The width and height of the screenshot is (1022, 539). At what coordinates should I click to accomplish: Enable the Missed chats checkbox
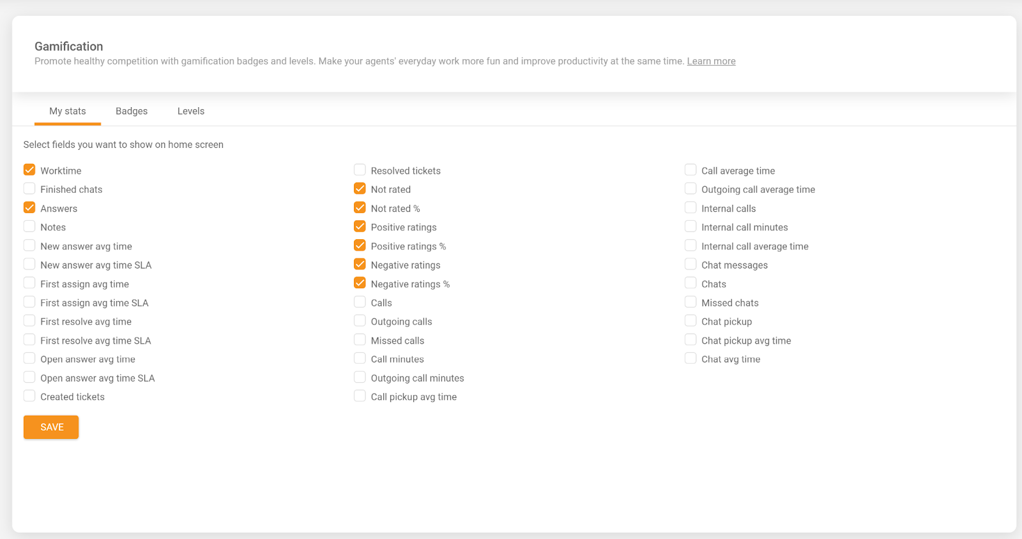690,302
